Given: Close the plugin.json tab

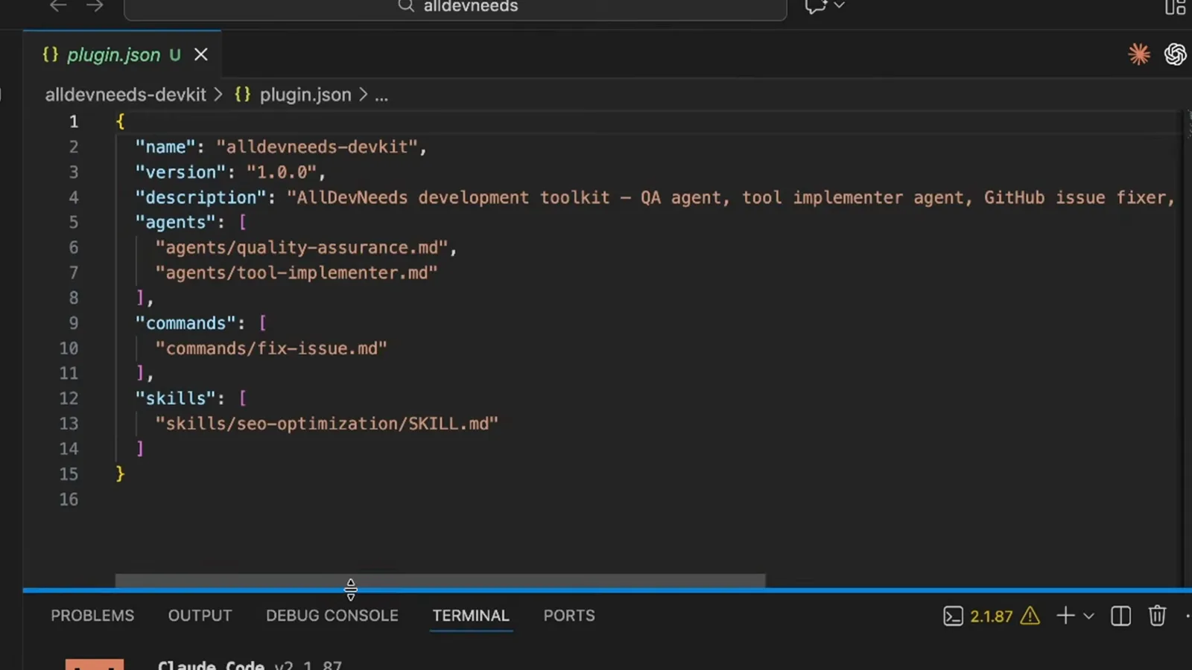Looking at the screenshot, I should tap(201, 54).
